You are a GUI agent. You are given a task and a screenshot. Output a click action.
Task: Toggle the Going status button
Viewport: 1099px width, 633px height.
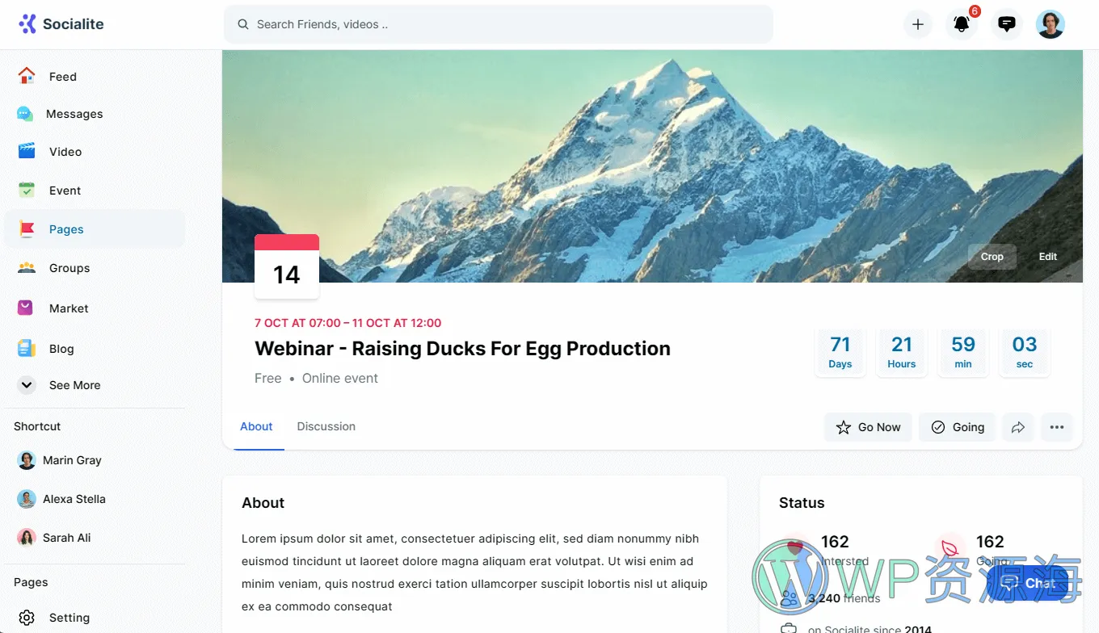pos(957,427)
